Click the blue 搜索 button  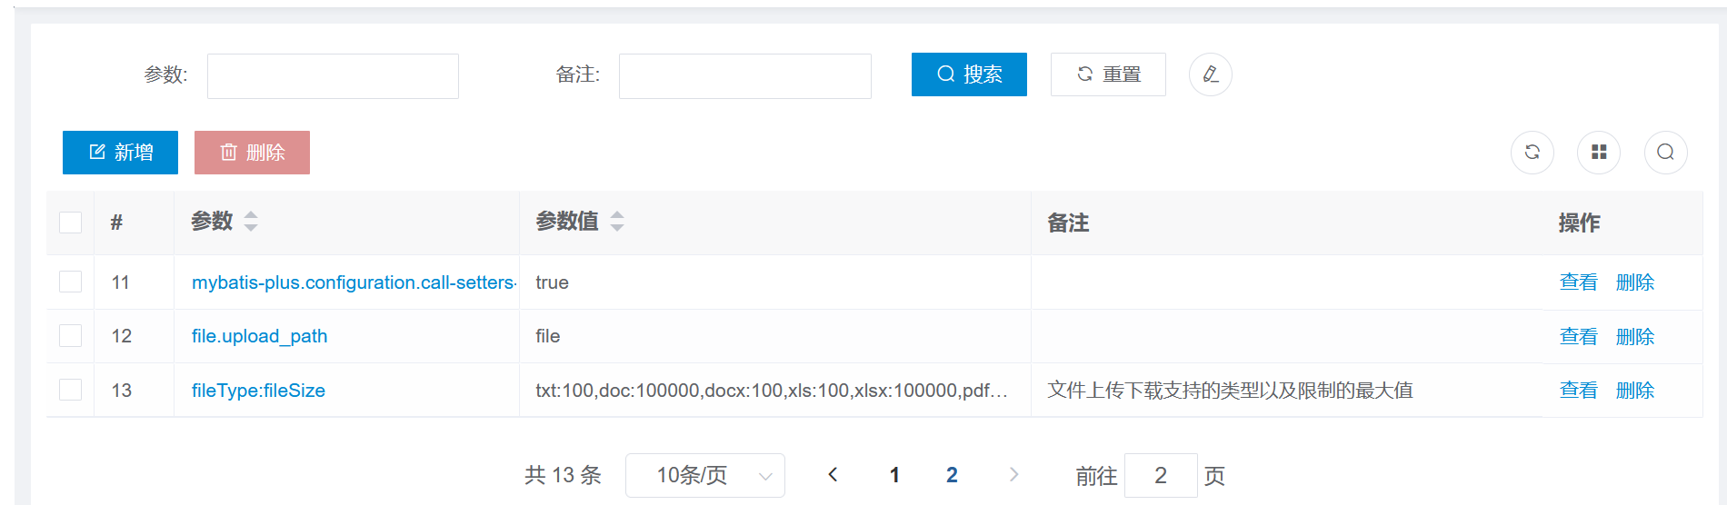(x=969, y=74)
